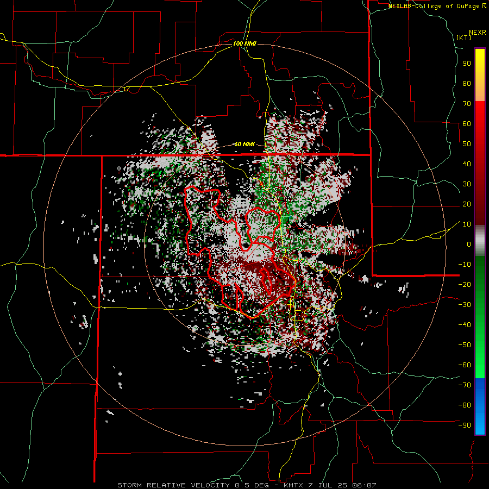The image size is (489, 489).
Task: Click the gray zero-velocity segment of color bar
Action: [480, 241]
